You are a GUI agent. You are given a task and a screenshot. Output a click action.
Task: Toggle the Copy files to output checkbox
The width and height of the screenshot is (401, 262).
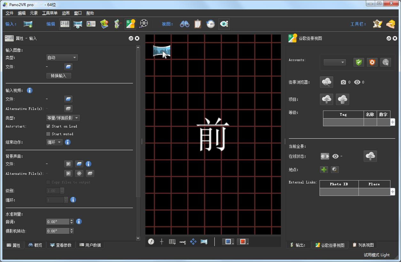coord(48,182)
